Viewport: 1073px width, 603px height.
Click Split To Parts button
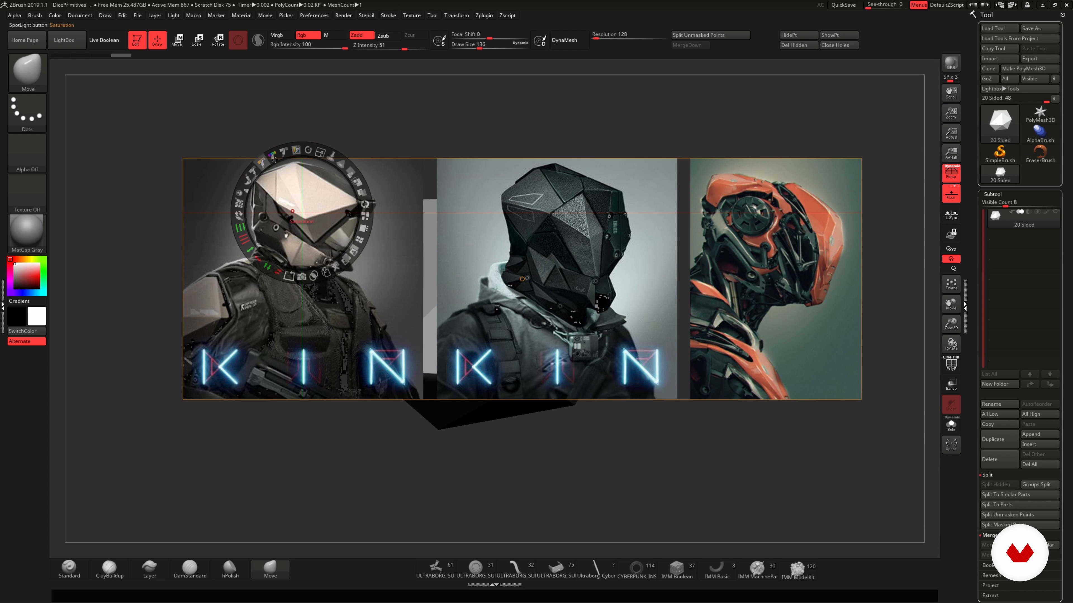click(1020, 504)
